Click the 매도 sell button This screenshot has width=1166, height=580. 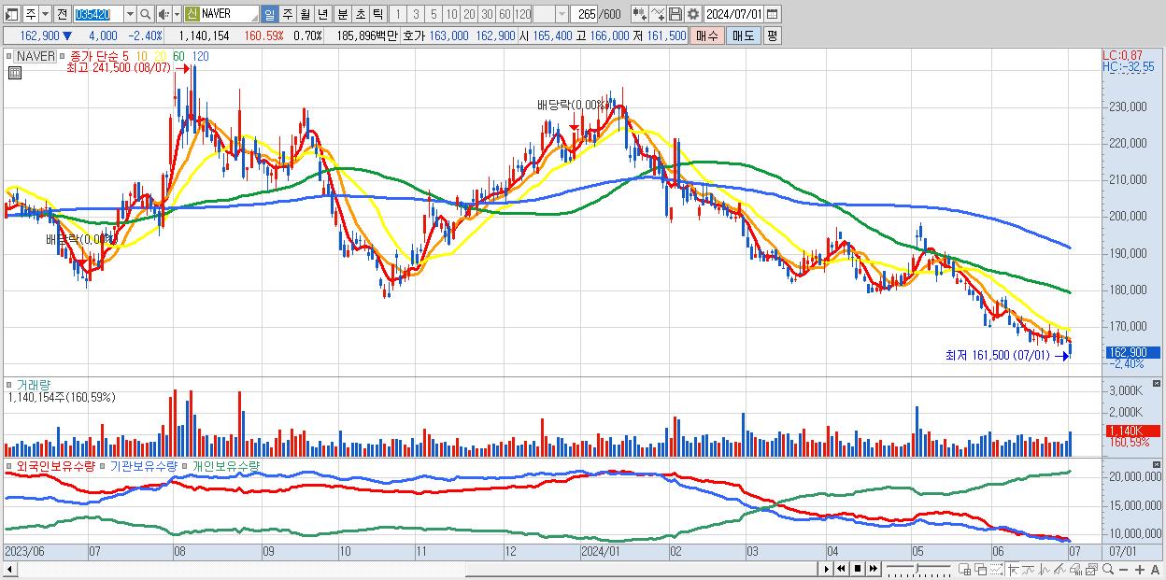pyautogui.click(x=743, y=35)
